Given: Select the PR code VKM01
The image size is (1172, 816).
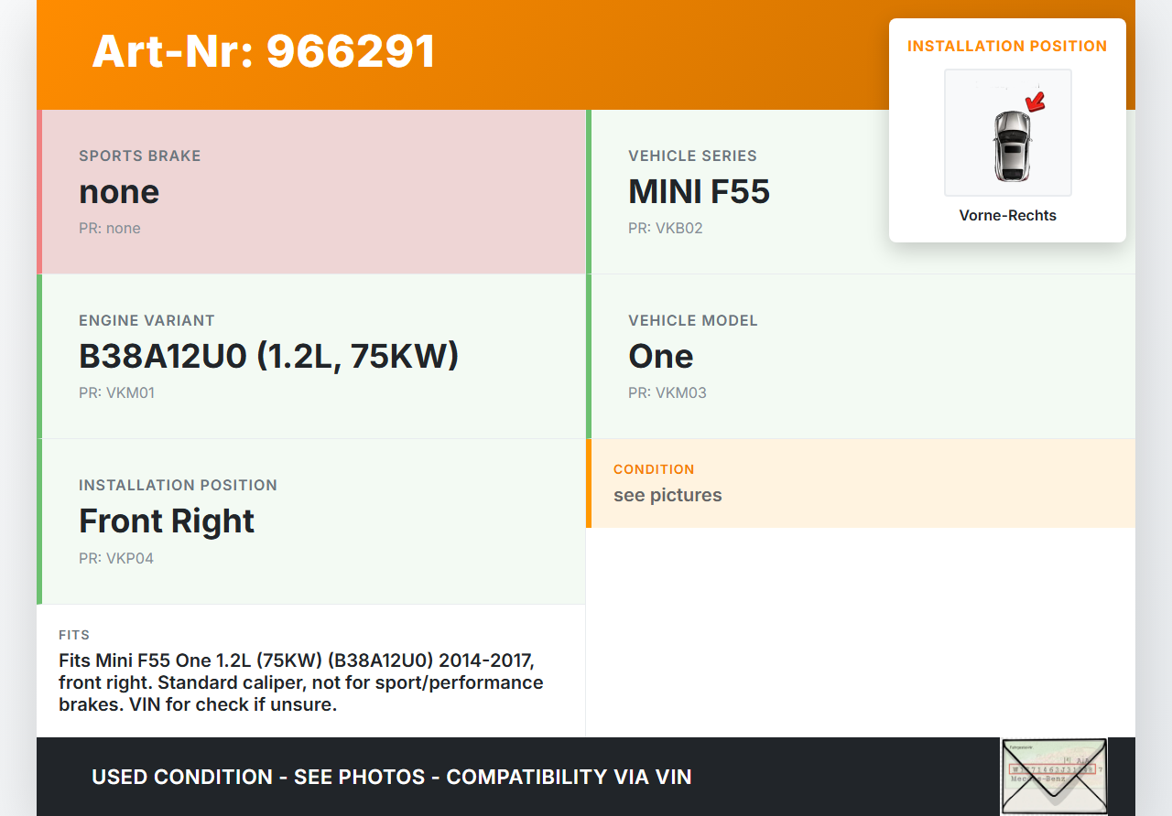Looking at the screenshot, I should click(116, 392).
